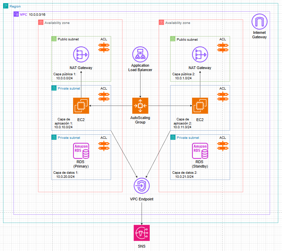Viewport: 282px width, 251px height.
Task: Select lock icon of Capa de aplicación 1
Action: [54, 88]
